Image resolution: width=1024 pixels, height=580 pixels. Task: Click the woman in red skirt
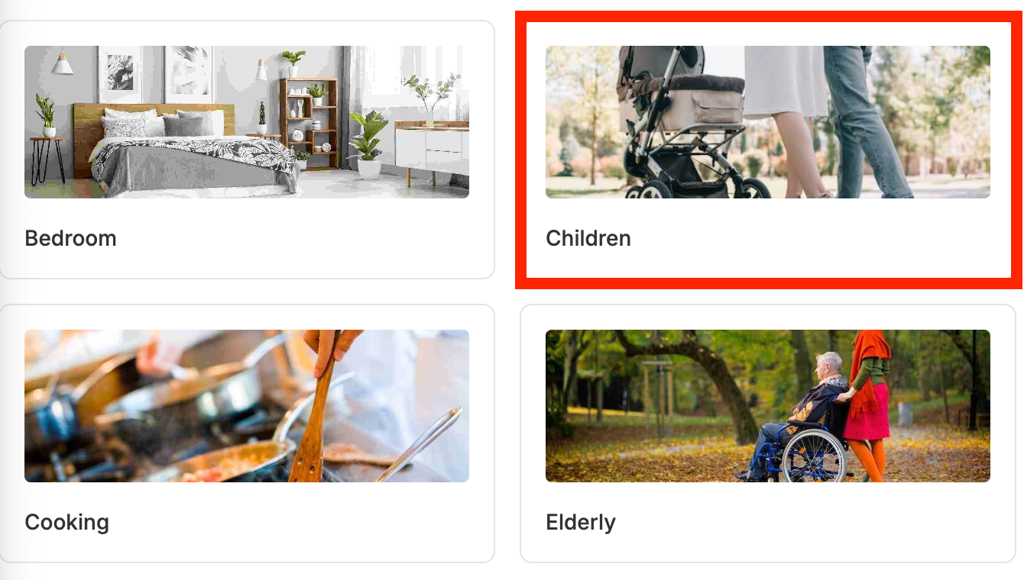coord(867,404)
